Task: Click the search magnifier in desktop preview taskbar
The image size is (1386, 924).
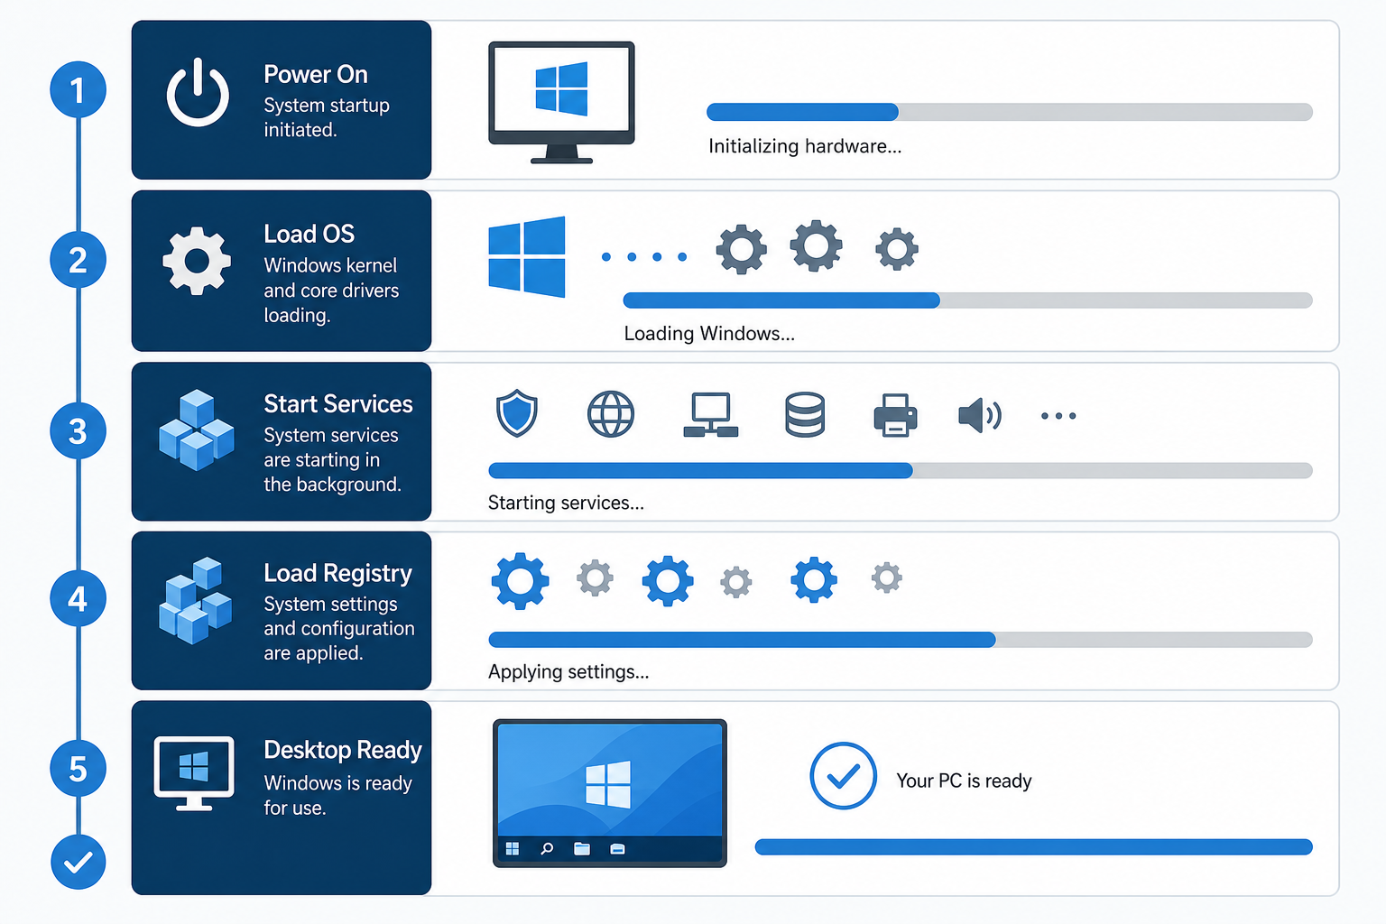Action: pyautogui.click(x=547, y=848)
